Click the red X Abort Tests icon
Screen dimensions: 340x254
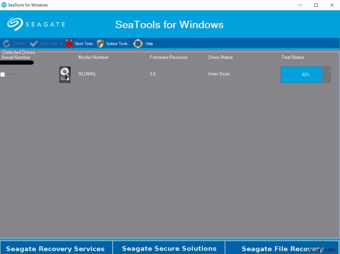[69, 44]
